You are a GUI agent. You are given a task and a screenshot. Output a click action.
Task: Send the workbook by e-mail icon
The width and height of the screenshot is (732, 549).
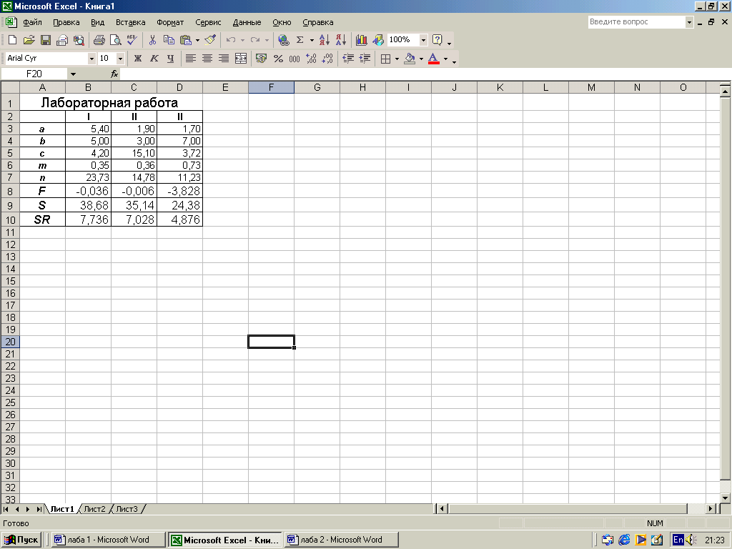tap(62, 40)
